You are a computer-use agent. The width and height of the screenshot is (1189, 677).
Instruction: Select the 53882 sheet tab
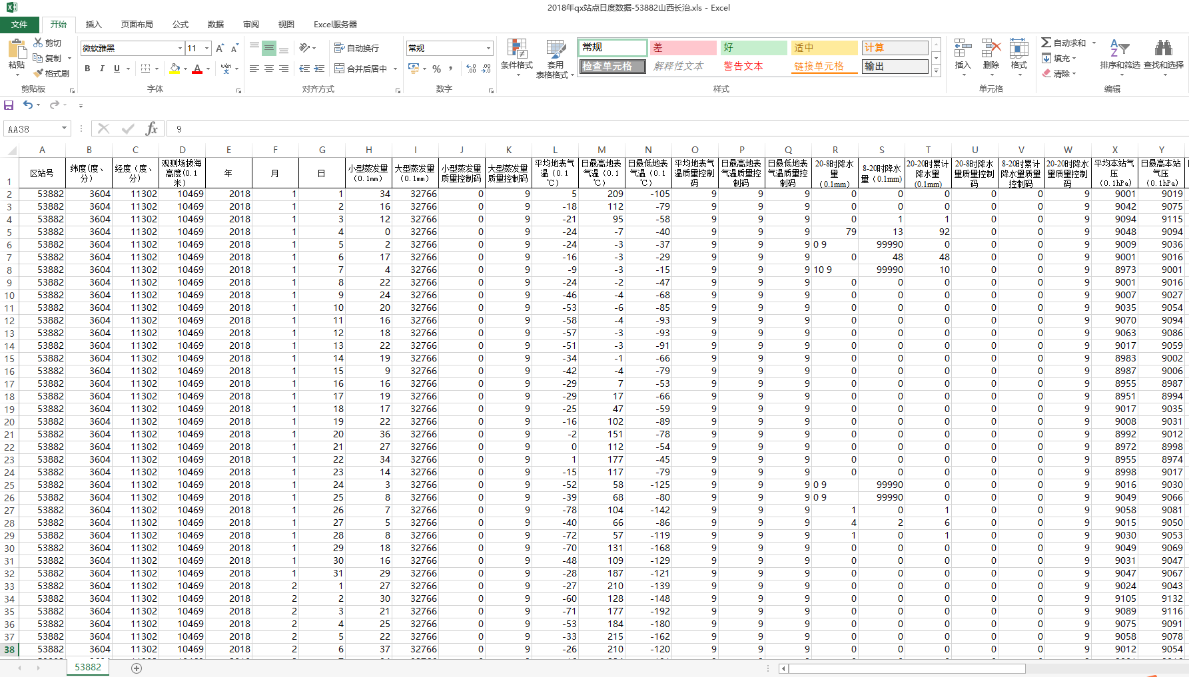point(88,667)
